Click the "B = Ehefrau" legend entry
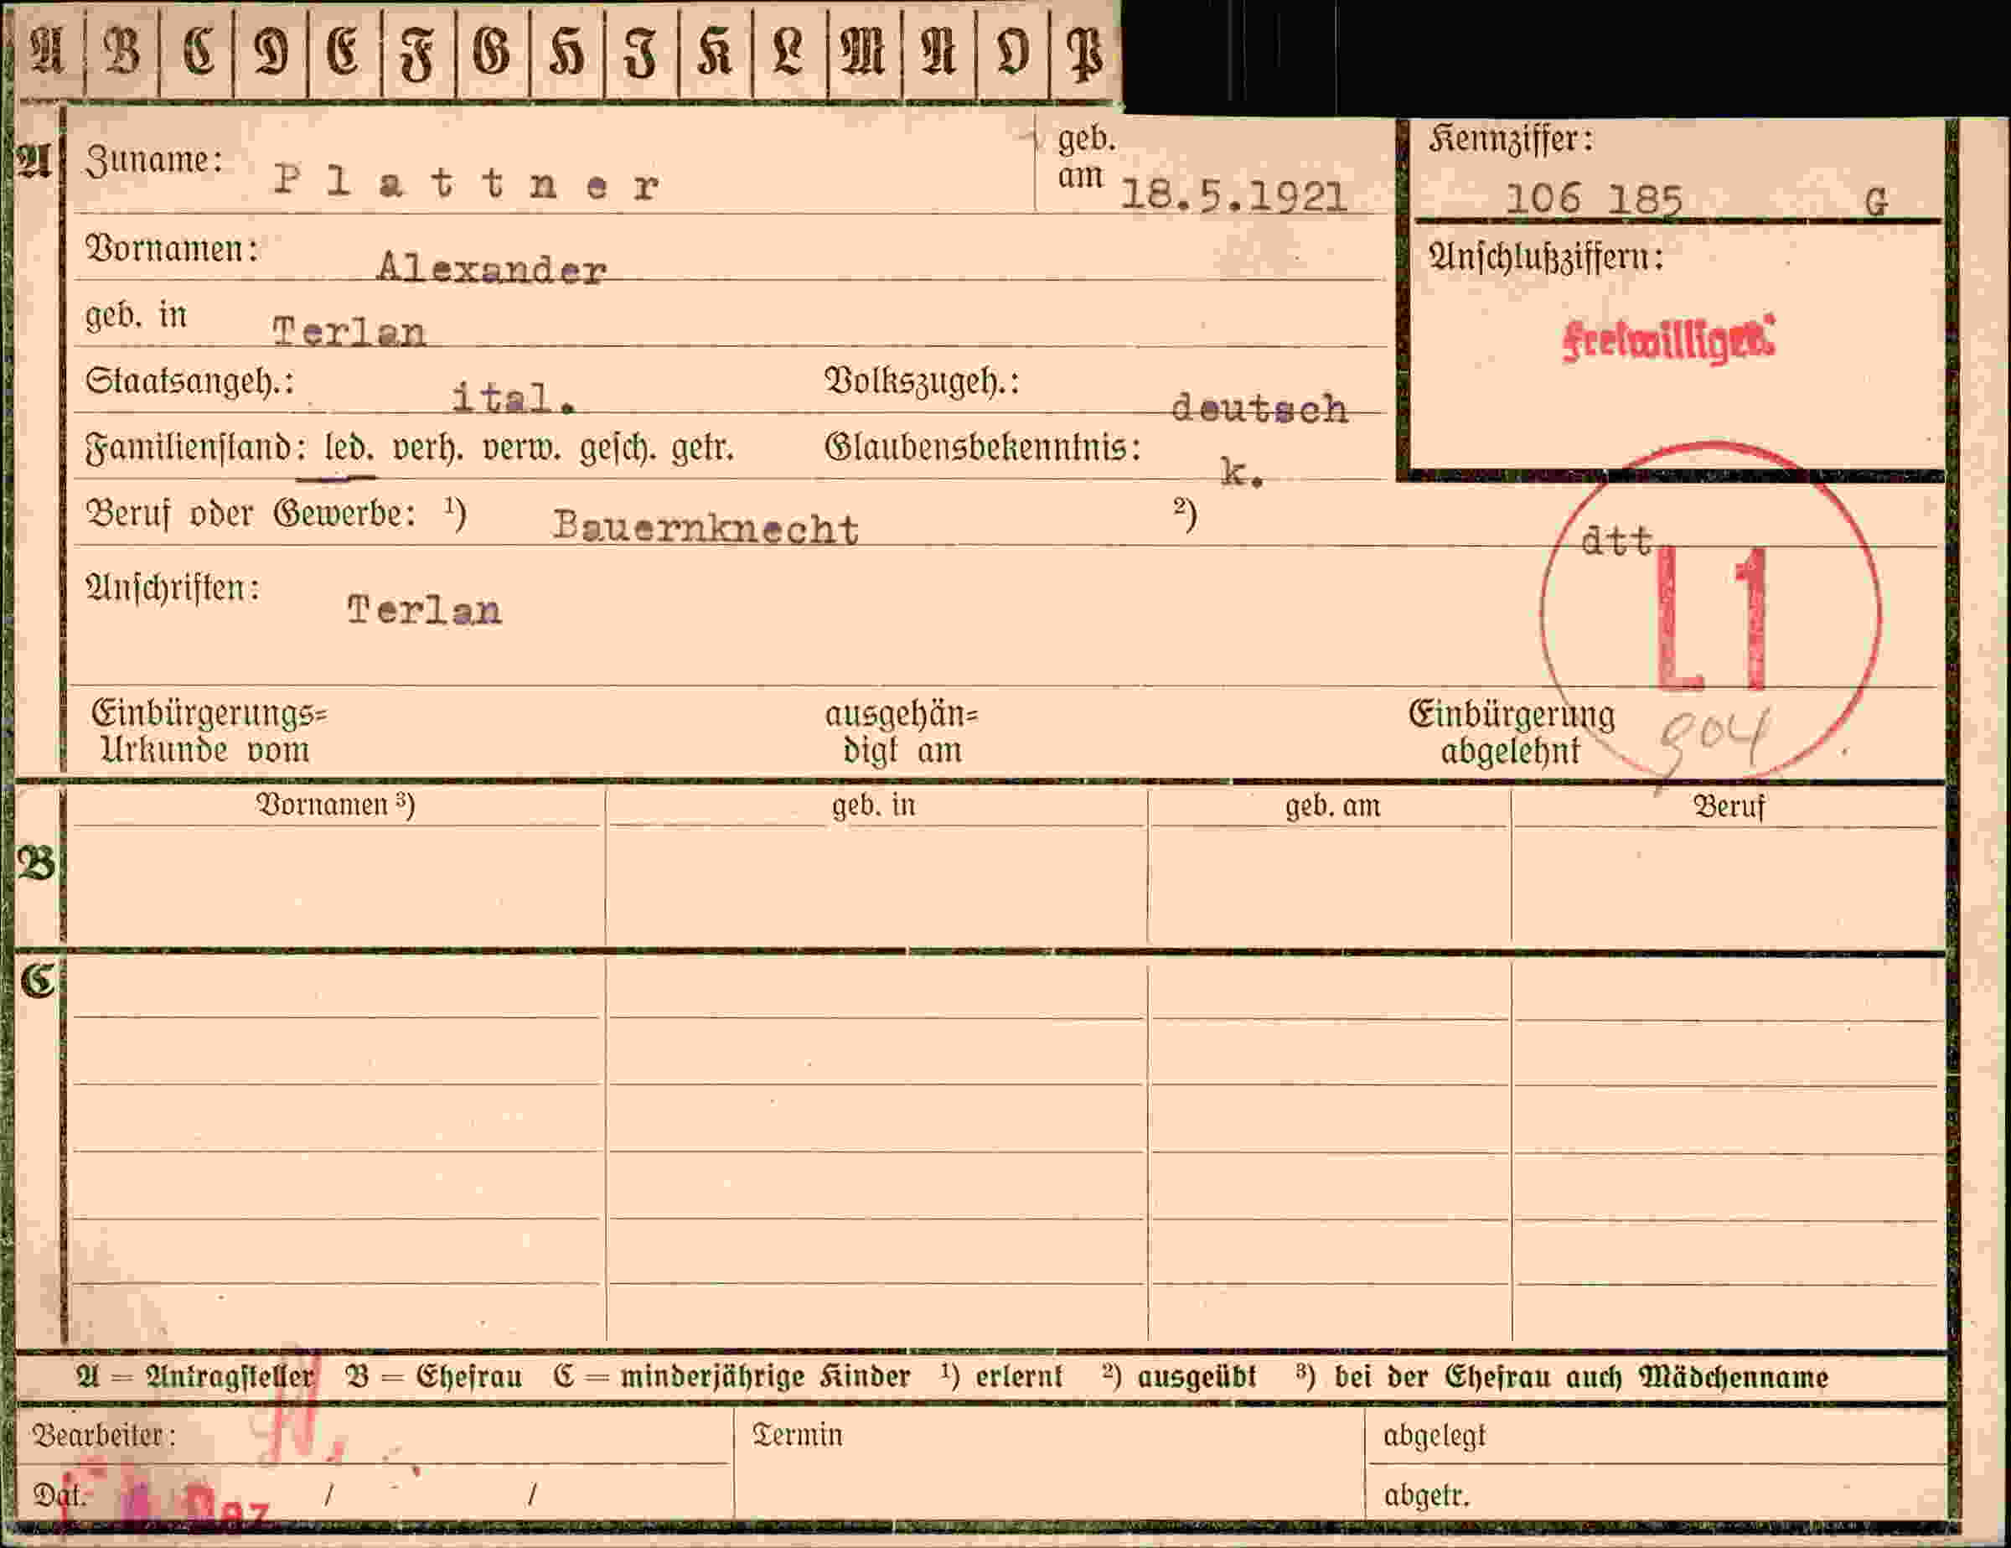The width and height of the screenshot is (2011, 1548). [x=432, y=1377]
